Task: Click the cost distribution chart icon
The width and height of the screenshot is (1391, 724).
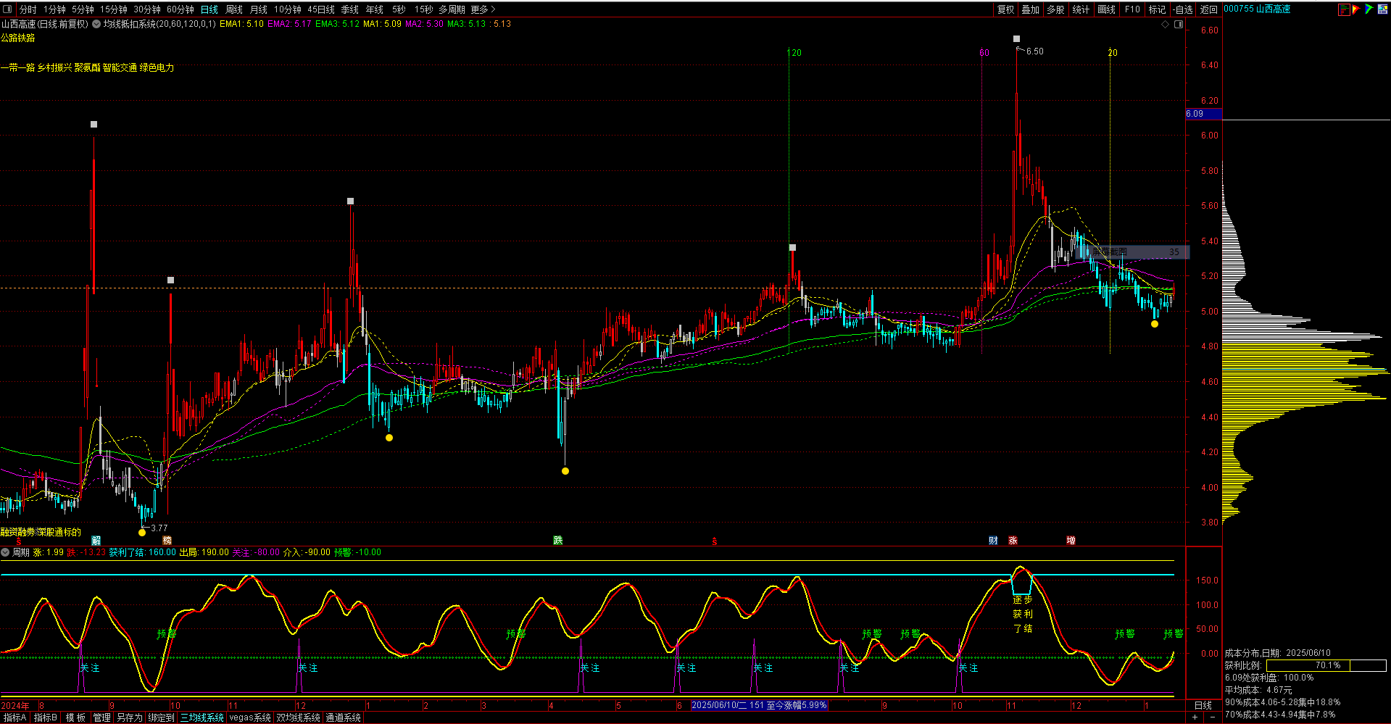Action: (x=1344, y=9)
